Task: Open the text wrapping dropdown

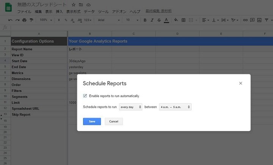Action: point(225,20)
